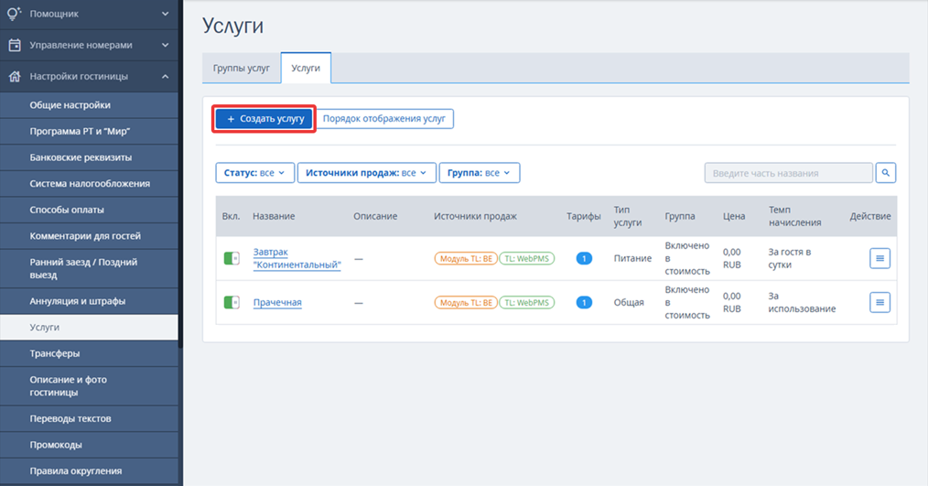Toggle the Прачечная service switch
The image size is (928, 486).
point(232,303)
